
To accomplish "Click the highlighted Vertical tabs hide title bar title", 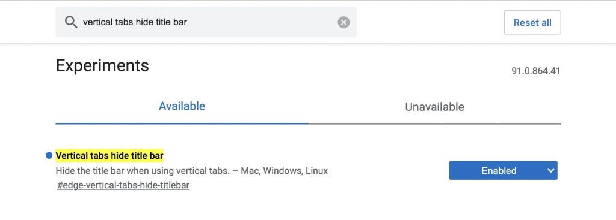I will pos(109,155).
